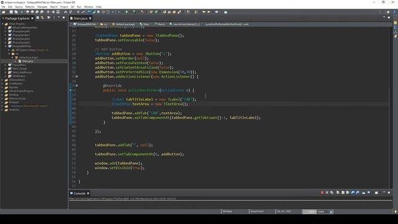Toggle show console on standard out
This screenshot has width=398, height=224.
tap(353, 192)
